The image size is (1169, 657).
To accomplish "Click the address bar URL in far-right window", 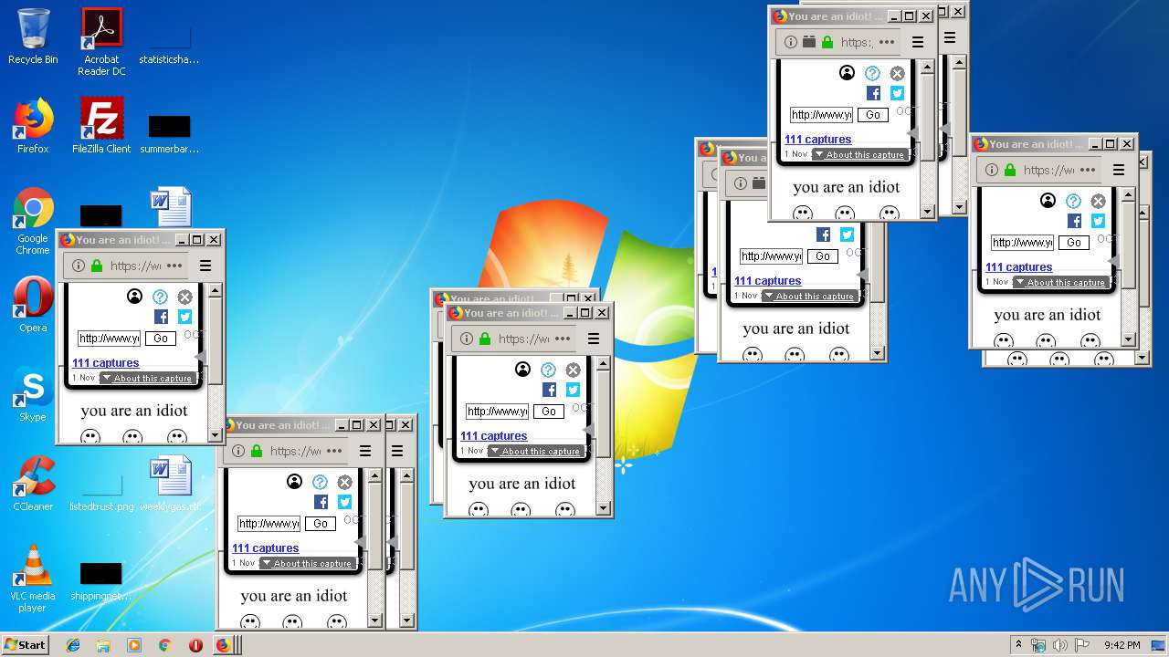I will [1048, 170].
